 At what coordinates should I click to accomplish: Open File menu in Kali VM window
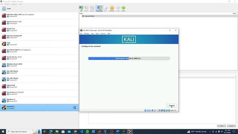[81, 33]
